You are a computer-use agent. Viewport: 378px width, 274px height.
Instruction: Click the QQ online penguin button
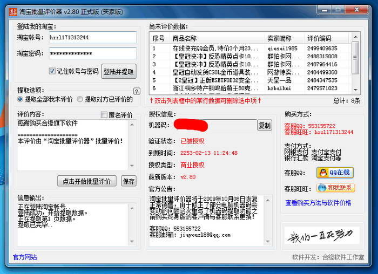point(335,173)
